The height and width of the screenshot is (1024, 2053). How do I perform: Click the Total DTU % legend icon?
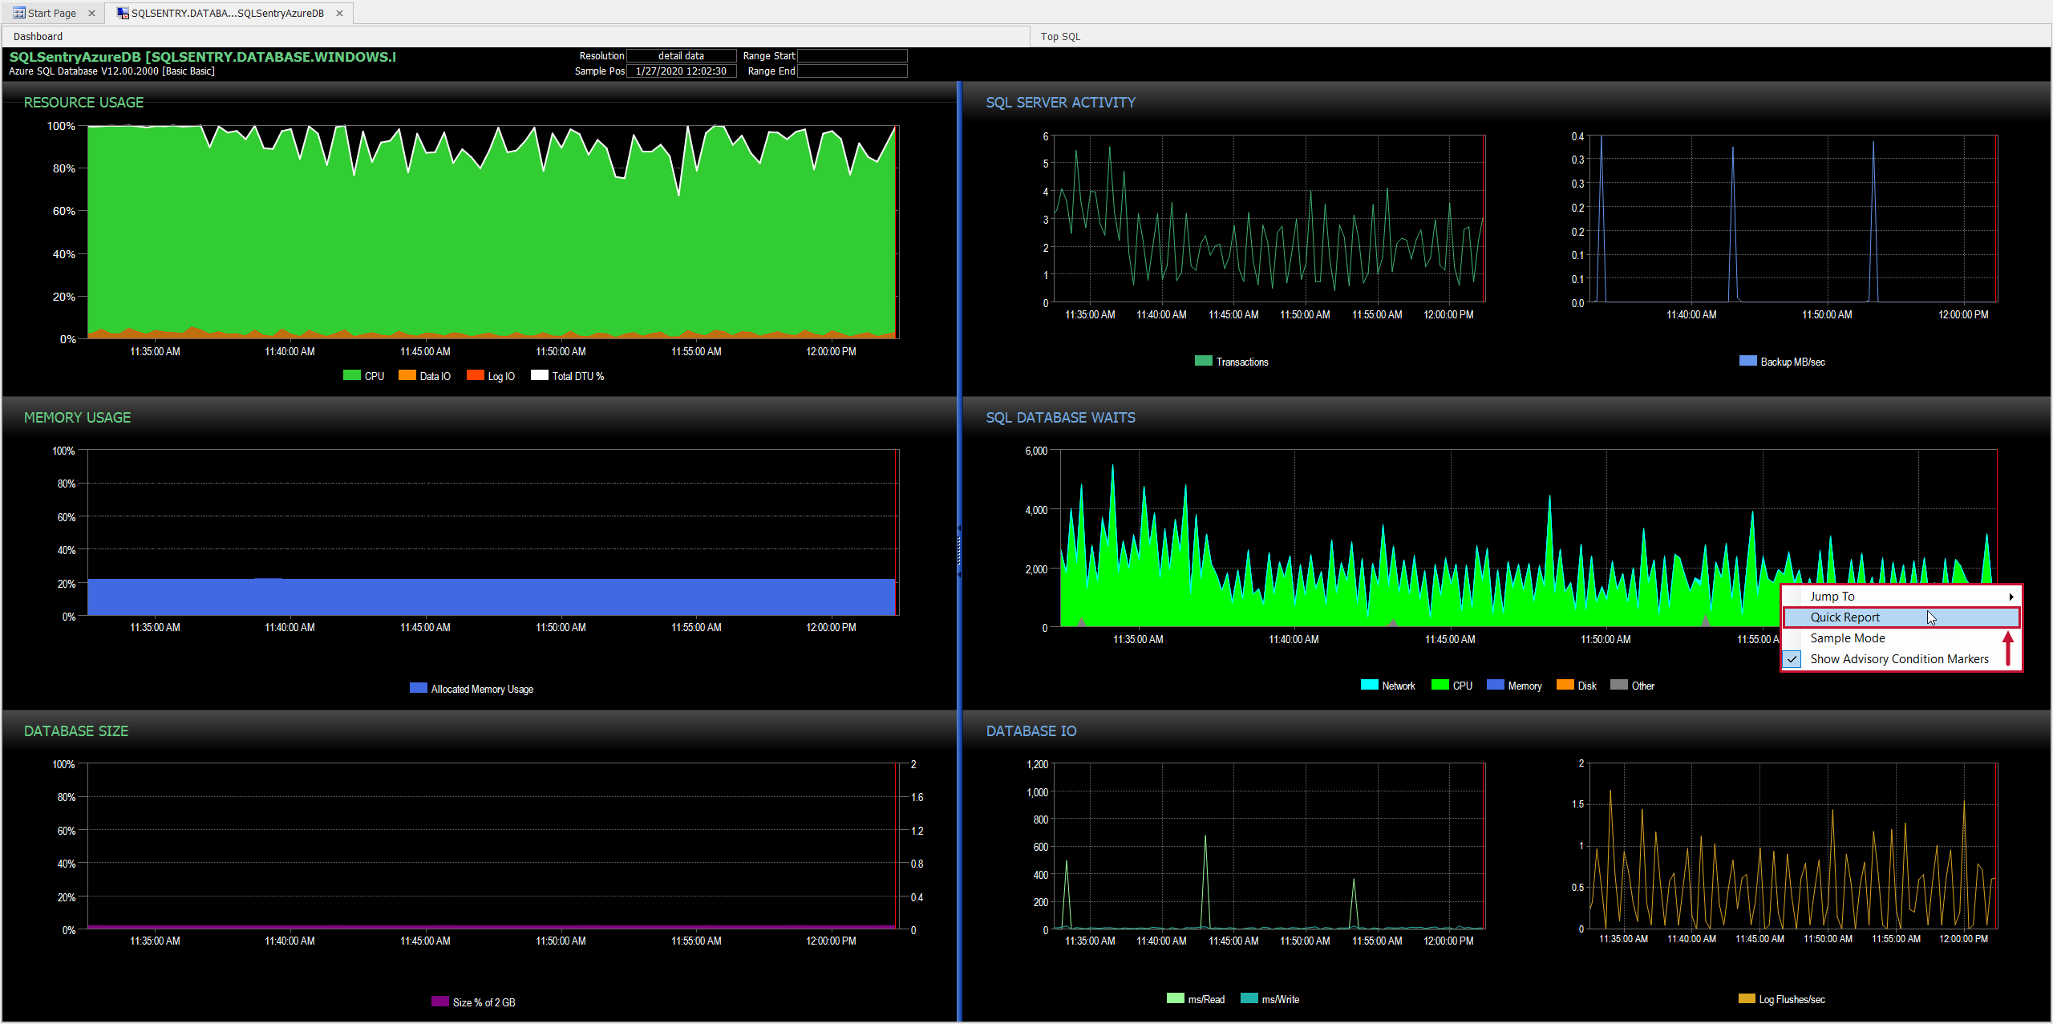click(x=539, y=375)
